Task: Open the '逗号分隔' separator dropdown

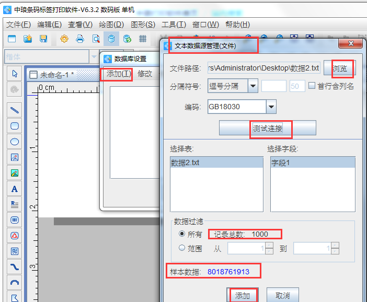Action: point(253,86)
